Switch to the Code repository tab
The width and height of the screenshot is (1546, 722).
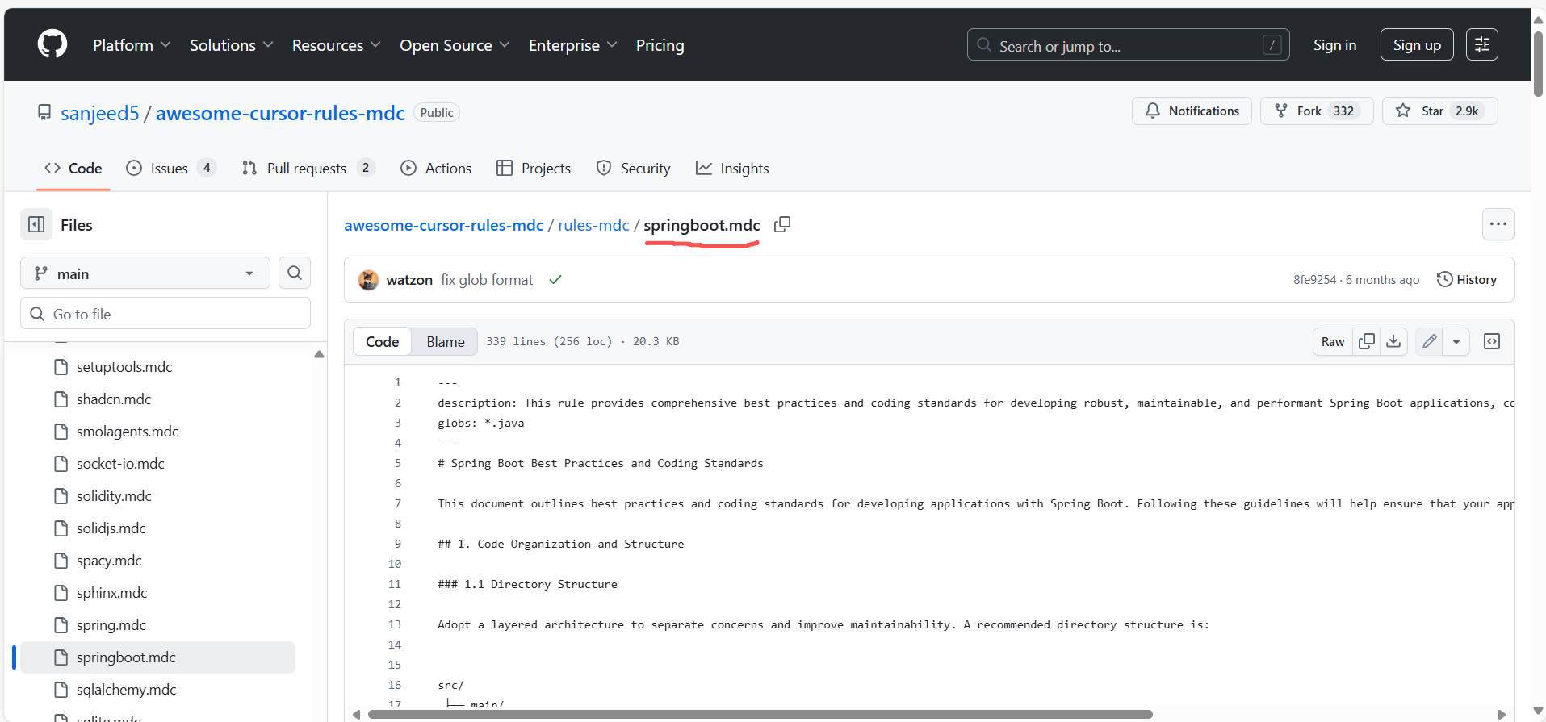point(73,168)
